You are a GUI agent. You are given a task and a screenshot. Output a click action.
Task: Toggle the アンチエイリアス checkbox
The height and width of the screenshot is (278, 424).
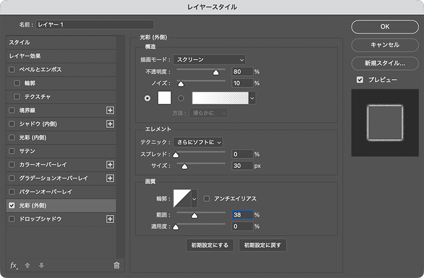point(207,198)
